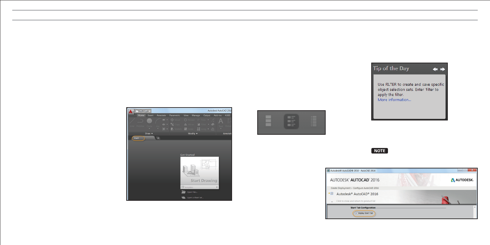Click the Start Drawing thumbnail
490x245 pixels.
point(199,171)
